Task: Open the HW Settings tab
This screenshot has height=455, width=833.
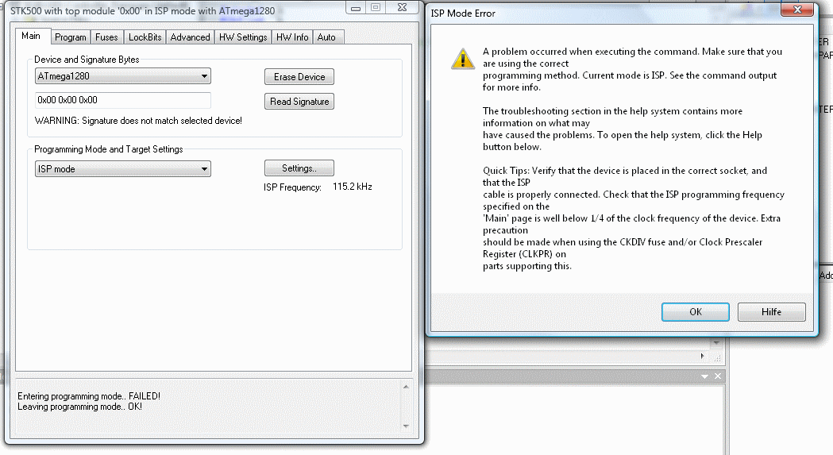Action: click(243, 37)
